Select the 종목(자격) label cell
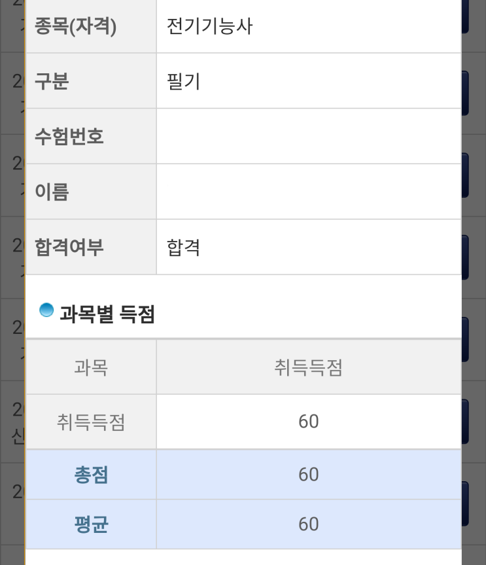 (x=76, y=28)
